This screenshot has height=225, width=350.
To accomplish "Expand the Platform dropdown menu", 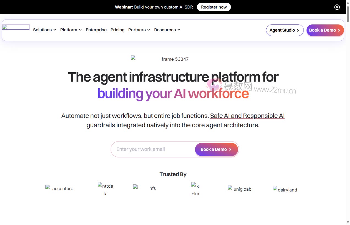I will pyautogui.click(x=69, y=30).
